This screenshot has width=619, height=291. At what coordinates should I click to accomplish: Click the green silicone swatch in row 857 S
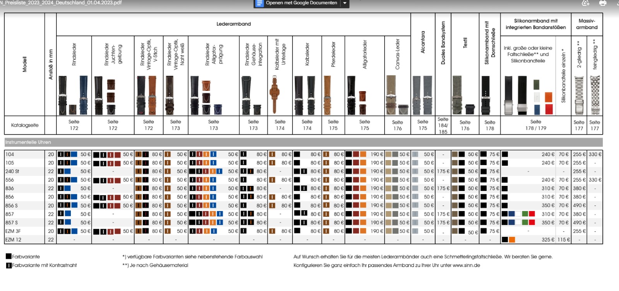(x=525, y=223)
